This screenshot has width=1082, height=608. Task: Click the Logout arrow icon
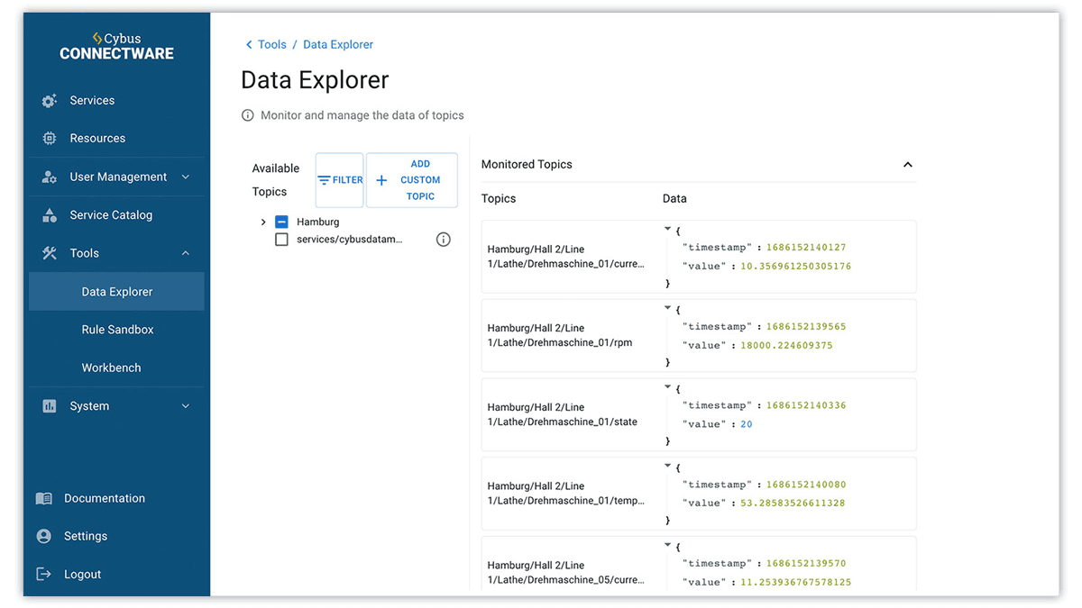coord(43,574)
